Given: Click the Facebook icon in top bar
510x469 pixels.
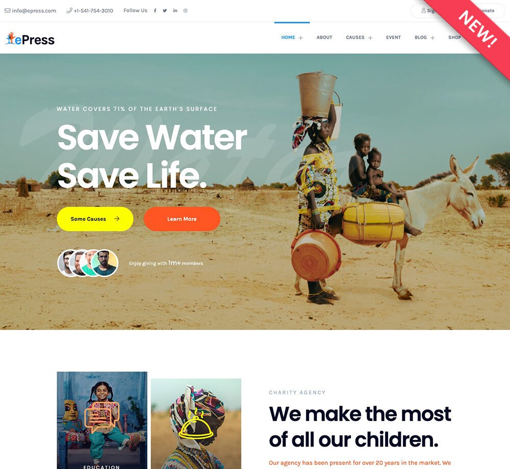Looking at the screenshot, I should 155,11.
